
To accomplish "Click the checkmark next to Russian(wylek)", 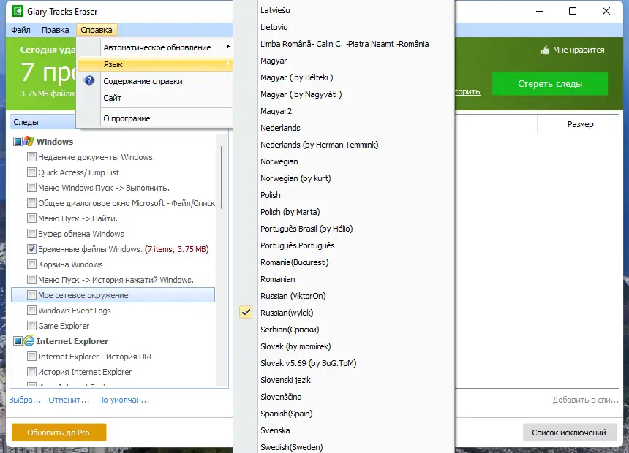I will (246, 312).
